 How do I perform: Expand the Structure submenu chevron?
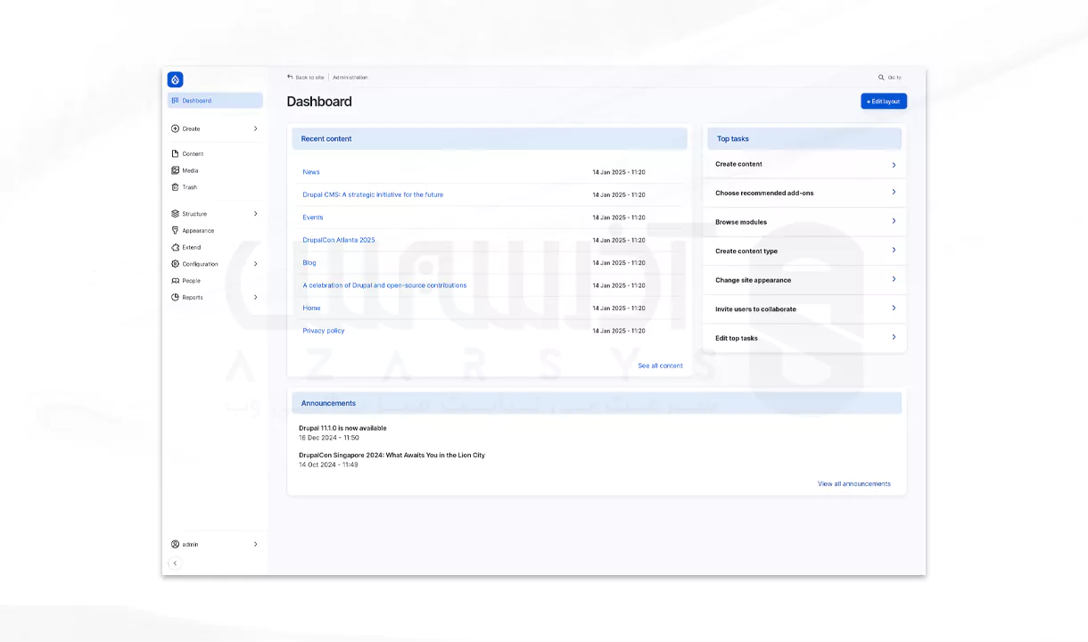255,214
